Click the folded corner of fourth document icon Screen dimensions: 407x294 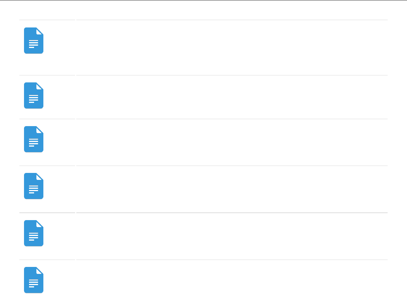pos(39,176)
